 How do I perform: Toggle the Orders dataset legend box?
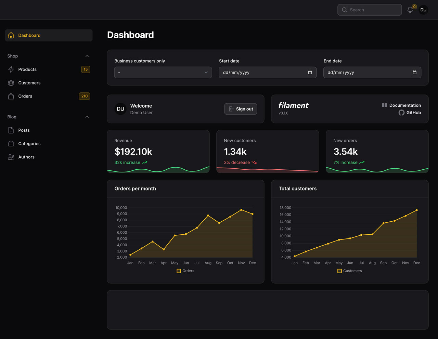179,271
